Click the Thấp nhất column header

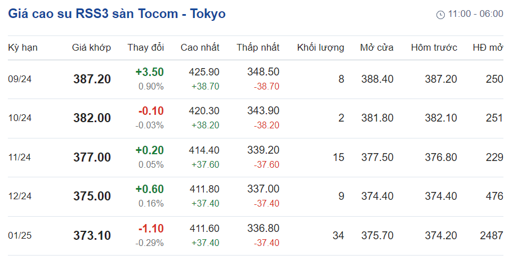click(258, 47)
